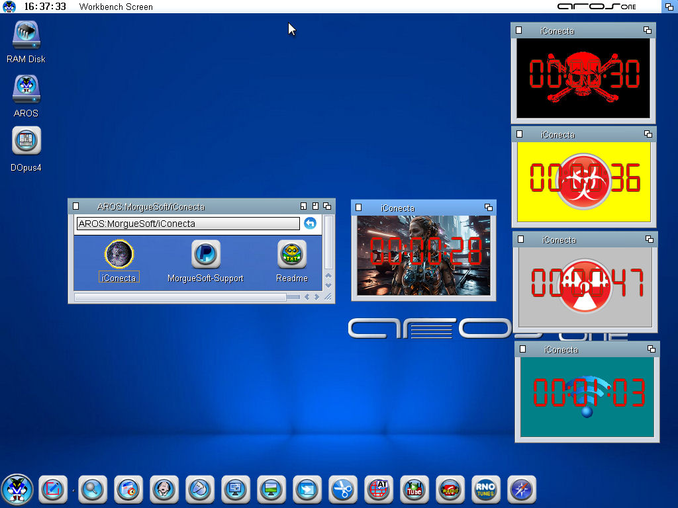Click the magnifier search icon in dock
The width and height of the screenshot is (678, 508).
pyautogui.click(x=92, y=489)
